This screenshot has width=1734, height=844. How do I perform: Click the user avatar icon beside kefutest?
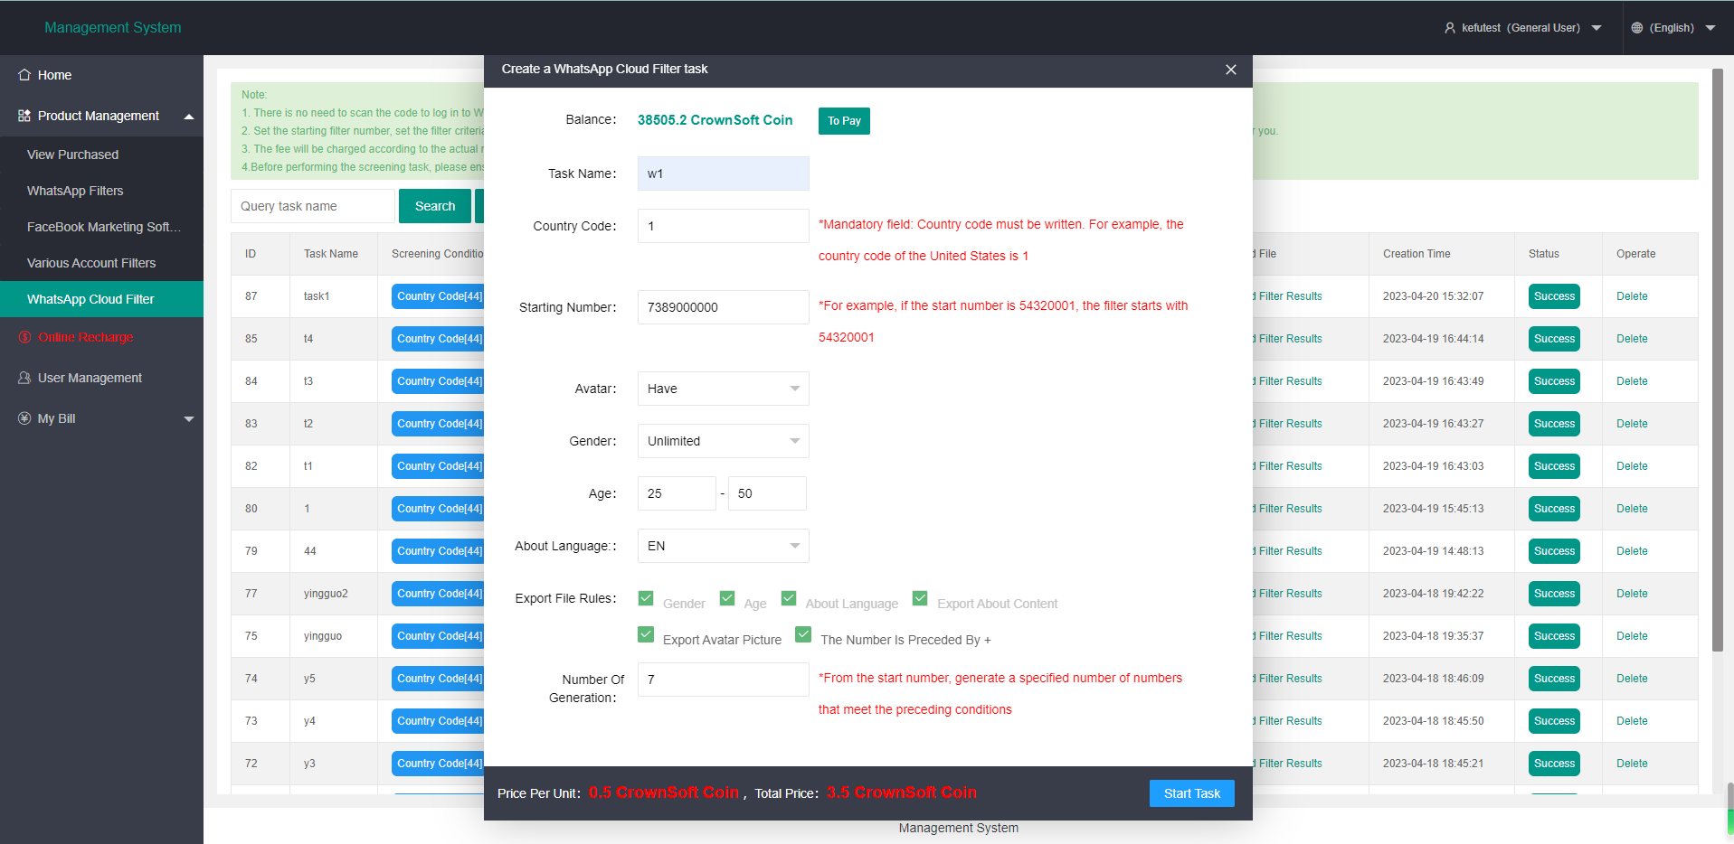[x=1450, y=28]
